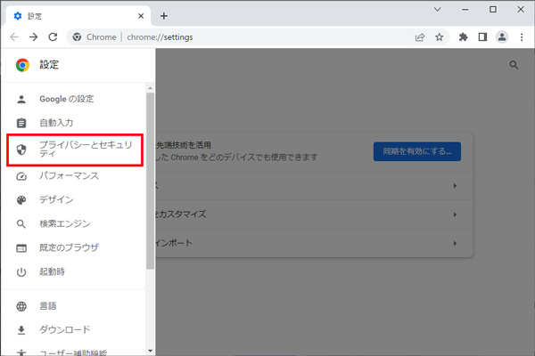Click the sidebar scrollbar up arrow
Screen dimensions: 535x356
[x=150, y=88]
